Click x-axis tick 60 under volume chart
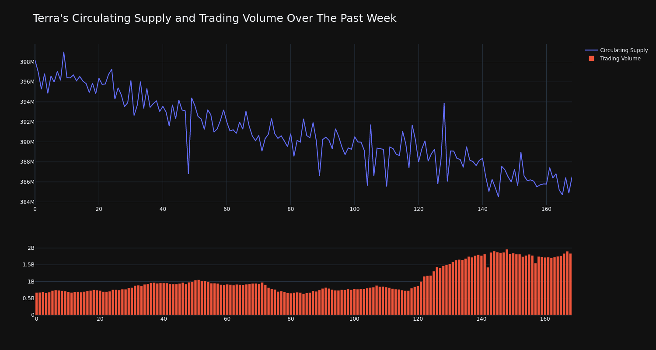 (227, 319)
